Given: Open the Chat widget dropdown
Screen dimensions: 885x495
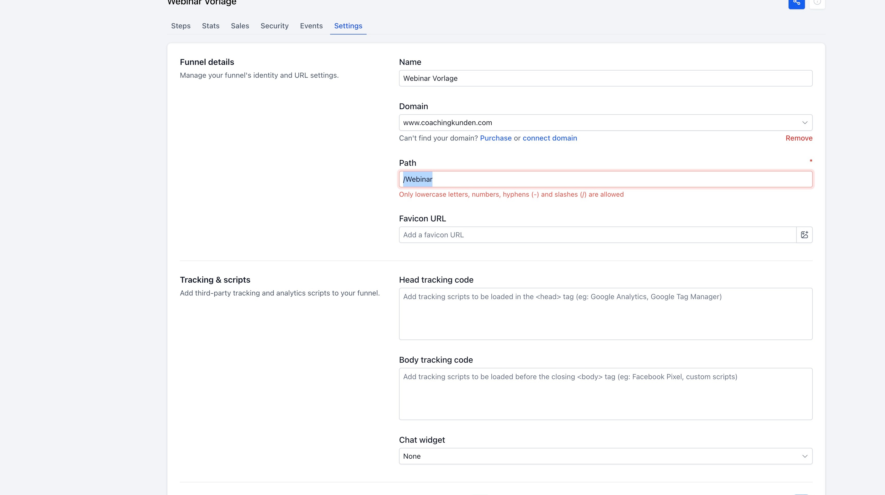Looking at the screenshot, I should [605, 456].
